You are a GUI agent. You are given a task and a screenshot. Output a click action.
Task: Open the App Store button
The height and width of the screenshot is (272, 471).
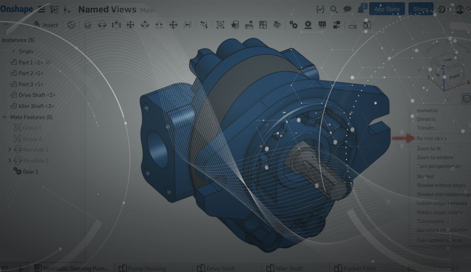387,9
